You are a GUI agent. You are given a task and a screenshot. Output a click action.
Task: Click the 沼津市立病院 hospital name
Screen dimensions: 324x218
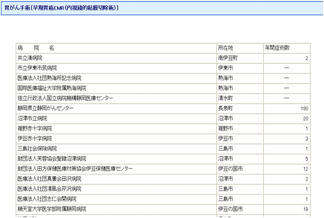pos(32,119)
